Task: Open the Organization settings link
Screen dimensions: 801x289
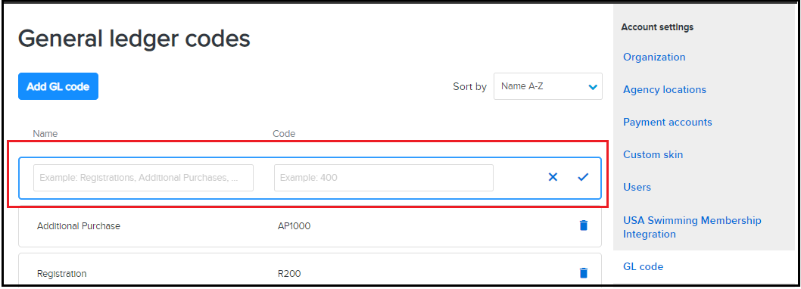Action: click(654, 57)
